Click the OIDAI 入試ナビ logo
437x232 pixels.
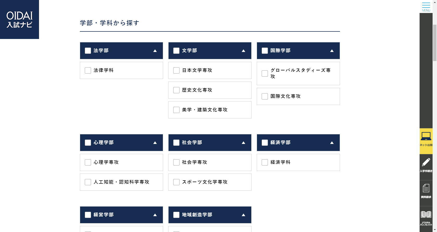(x=20, y=19)
